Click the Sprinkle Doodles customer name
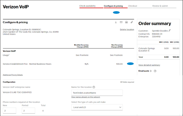Viewport: 183px width, 116px height. (x=160, y=31)
